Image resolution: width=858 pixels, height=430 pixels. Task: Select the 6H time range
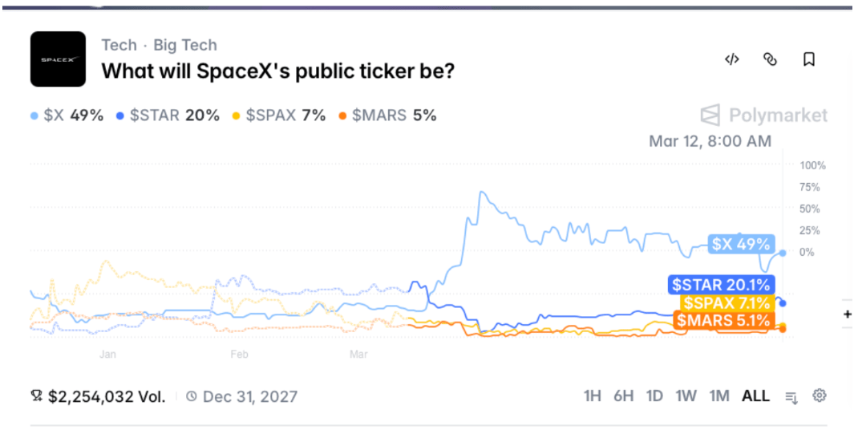623,396
